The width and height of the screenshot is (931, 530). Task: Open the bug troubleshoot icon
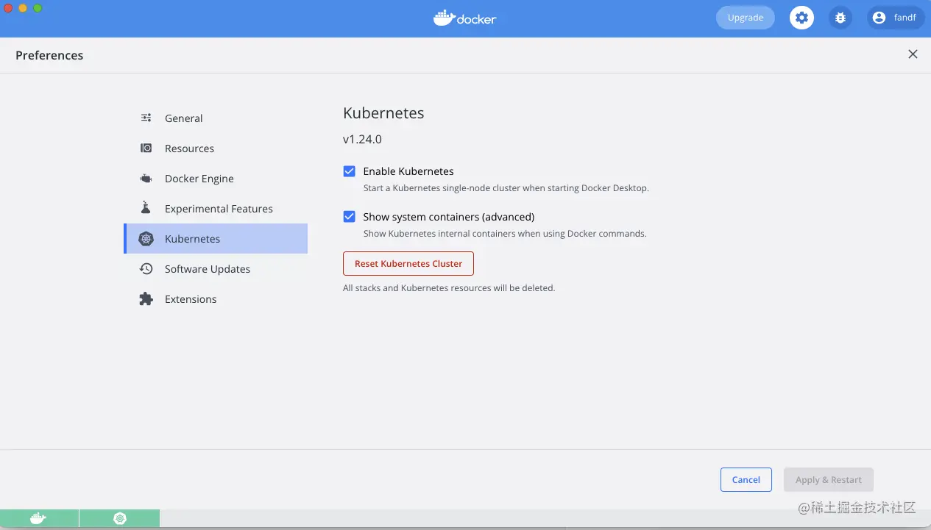coord(840,18)
